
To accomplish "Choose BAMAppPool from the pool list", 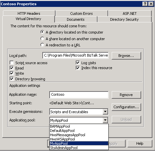I will tap(79, 126).
